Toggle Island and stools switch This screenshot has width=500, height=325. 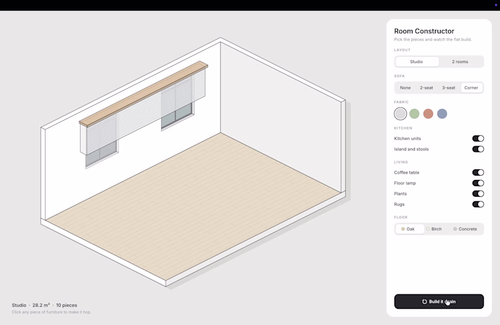click(x=478, y=149)
